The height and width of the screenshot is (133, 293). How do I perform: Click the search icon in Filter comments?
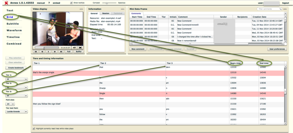click(x=280, y=9)
